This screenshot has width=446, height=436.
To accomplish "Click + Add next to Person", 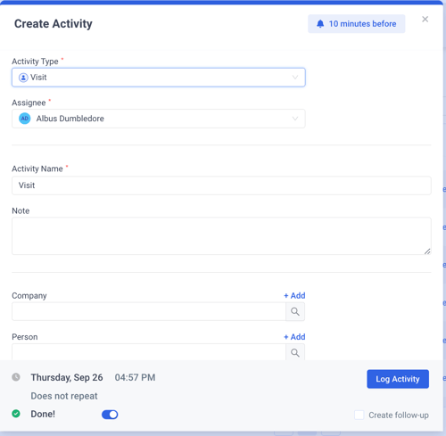I will point(294,337).
